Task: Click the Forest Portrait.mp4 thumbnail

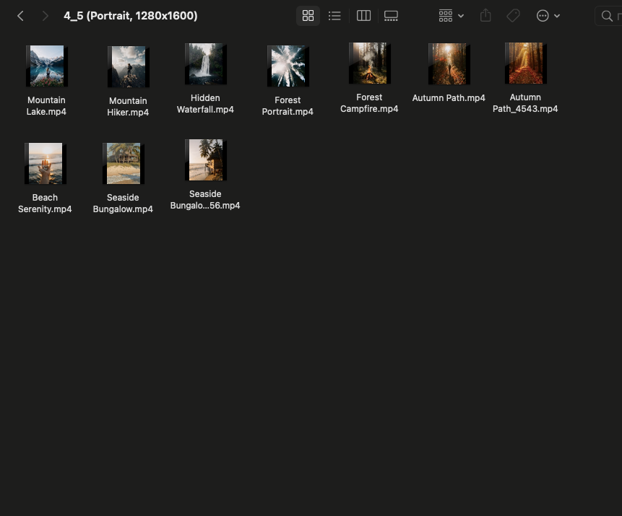Action: coord(288,66)
